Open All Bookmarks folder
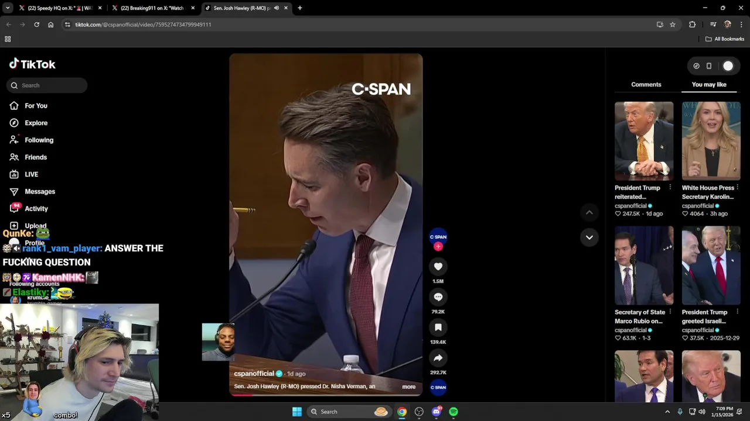Screen dimensions: 750x421 [x=725, y=39]
